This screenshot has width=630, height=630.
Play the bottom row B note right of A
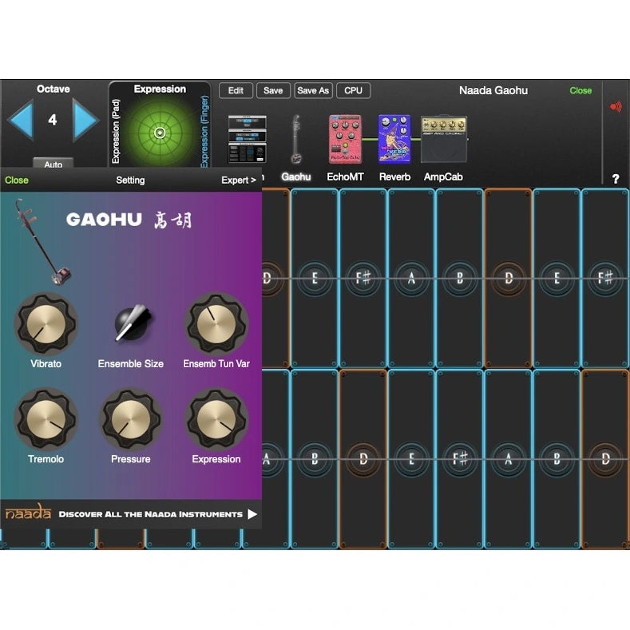[557, 459]
